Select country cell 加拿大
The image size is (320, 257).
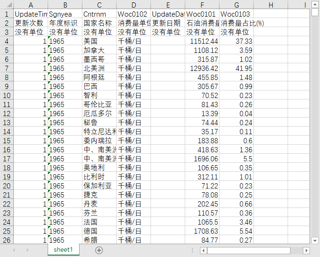[x=99, y=50]
